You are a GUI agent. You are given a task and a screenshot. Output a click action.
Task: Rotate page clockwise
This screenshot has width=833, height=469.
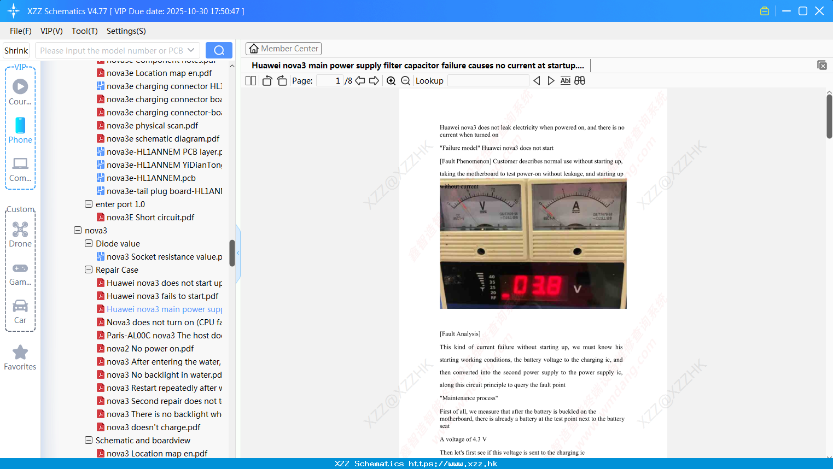tap(282, 80)
